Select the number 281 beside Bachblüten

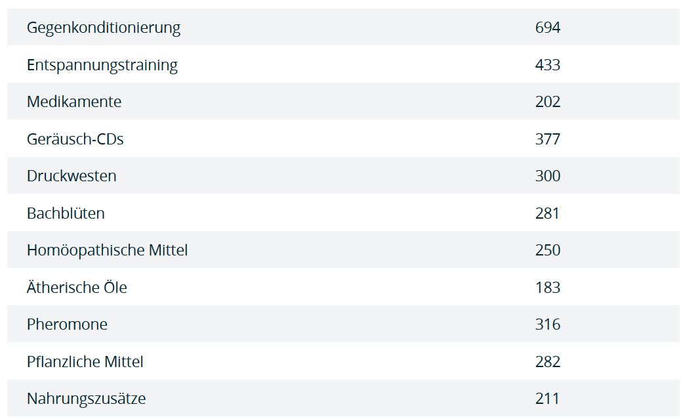[x=547, y=213]
